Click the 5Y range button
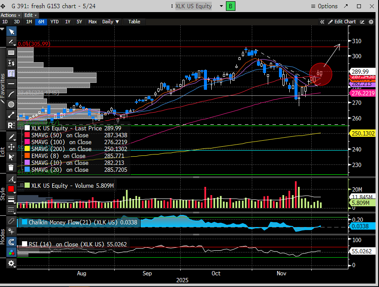This screenshot has height=287, width=379. [79, 22]
